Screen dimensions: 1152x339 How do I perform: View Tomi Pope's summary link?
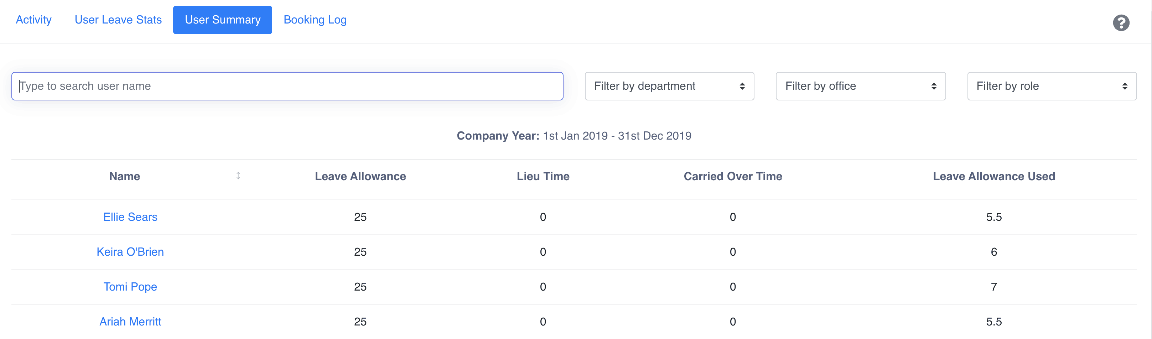130,287
